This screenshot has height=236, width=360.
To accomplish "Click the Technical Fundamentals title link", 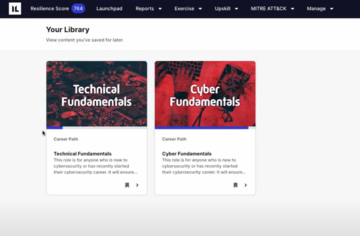I will click(83, 154).
